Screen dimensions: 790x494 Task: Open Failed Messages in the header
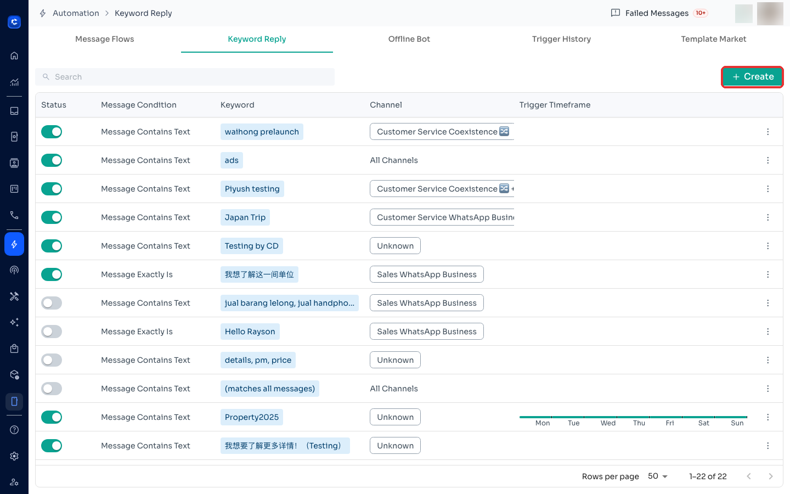pos(659,13)
